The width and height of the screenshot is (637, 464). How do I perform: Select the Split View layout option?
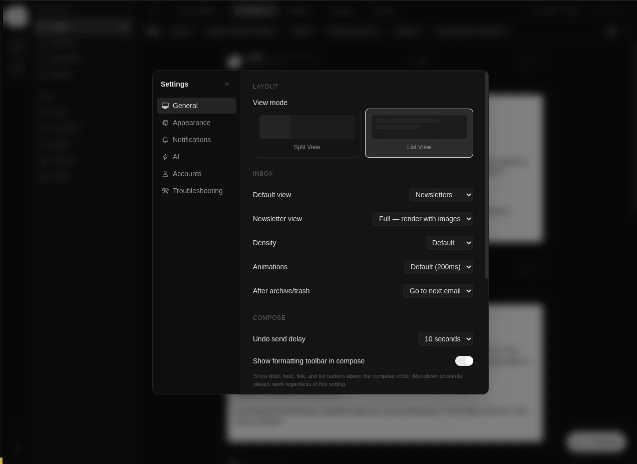307,133
